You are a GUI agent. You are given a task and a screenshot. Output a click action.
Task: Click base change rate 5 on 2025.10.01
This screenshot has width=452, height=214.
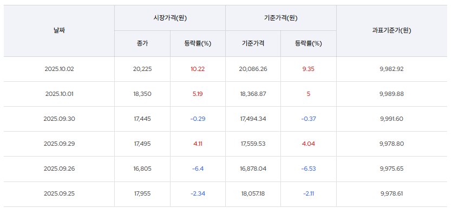point(309,94)
